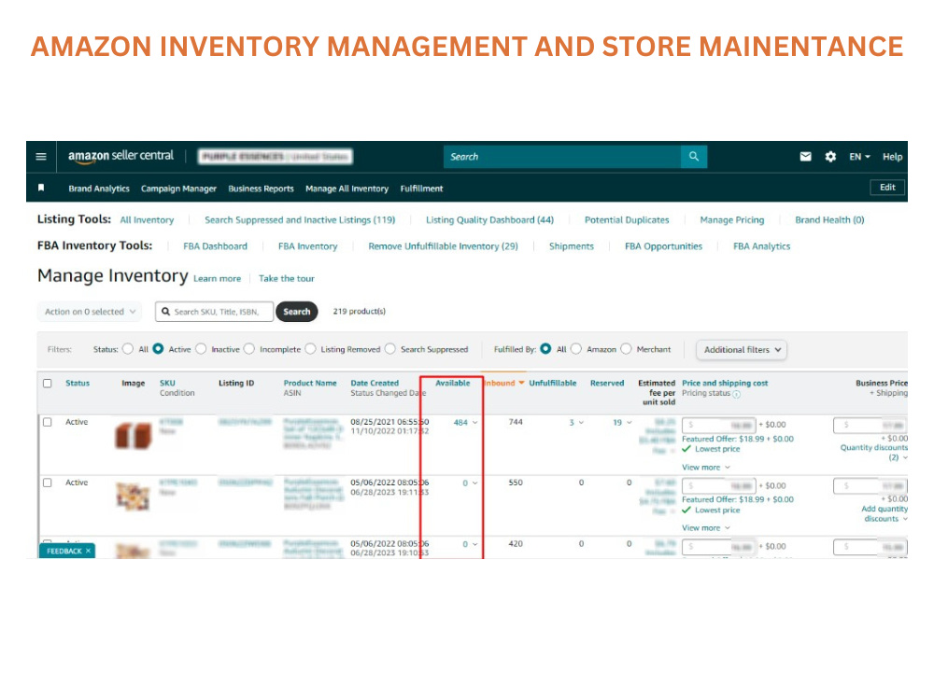This screenshot has height=700, width=934.
Task: Open the hamburger navigation menu
Action: pyautogui.click(x=41, y=157)
